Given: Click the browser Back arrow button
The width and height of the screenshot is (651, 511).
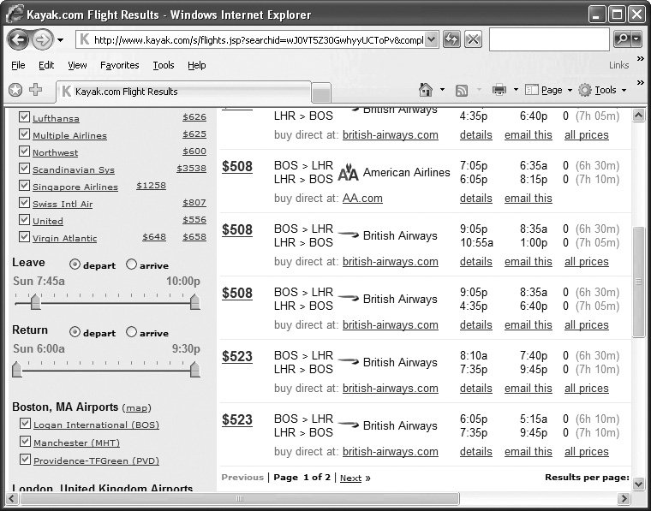Looking at the screenshot, I should (x=19, y=39).
